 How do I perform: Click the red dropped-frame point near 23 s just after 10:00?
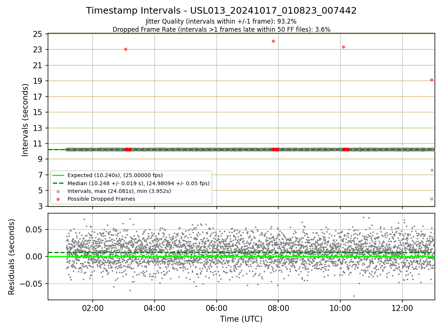click(343, 47)
